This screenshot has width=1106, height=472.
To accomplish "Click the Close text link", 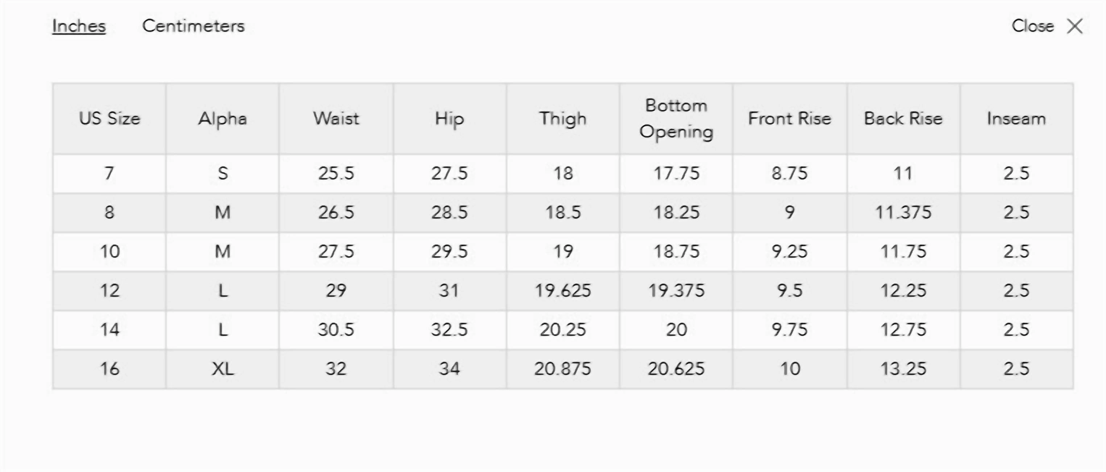I will [x=1032, y=26].
